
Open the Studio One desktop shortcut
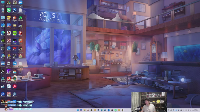pos(3,26)
